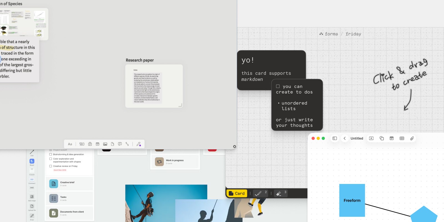Select the Board tool in left sidebar
The image size is (444, 222).
[x=32, y=162]
